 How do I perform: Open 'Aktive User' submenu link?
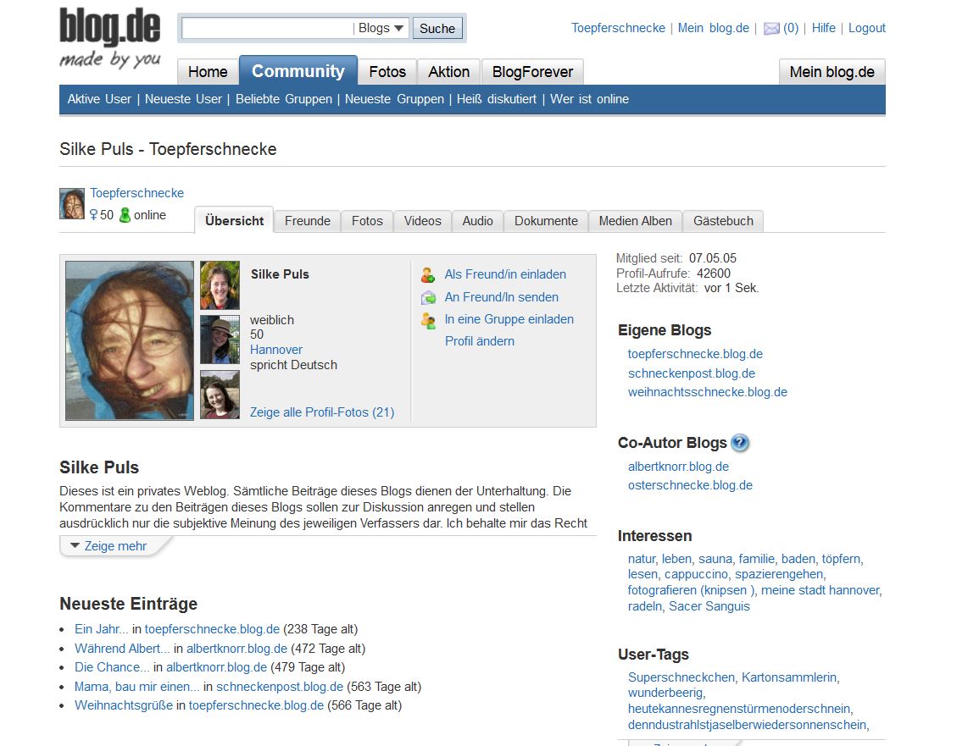pos(99,99)
